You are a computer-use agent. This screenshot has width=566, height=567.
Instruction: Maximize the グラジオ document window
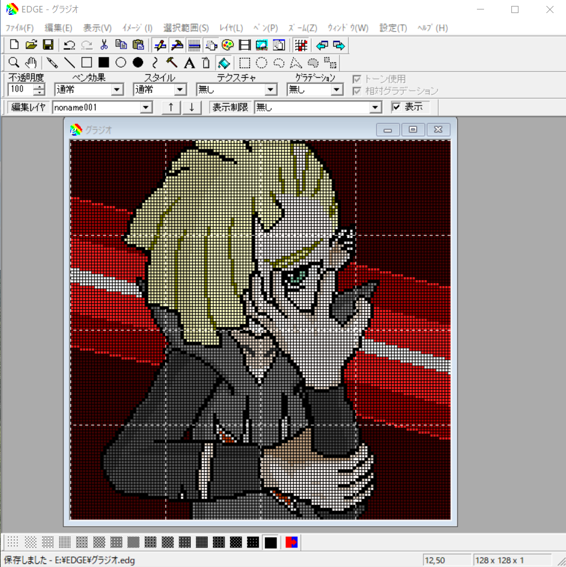[413, 129]
